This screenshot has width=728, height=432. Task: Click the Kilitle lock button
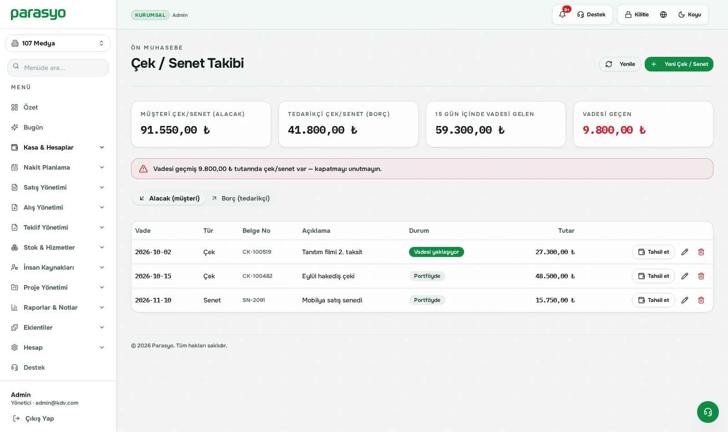(637, 15)
